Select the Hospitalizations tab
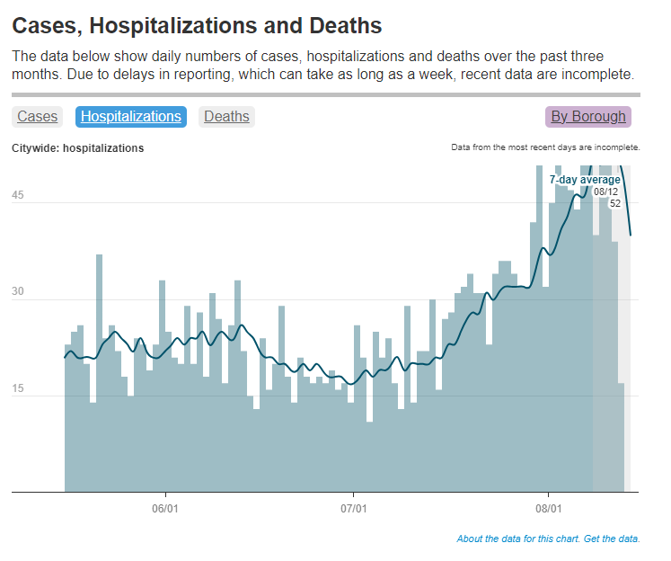The width and height of the screenshot is (671, 561). coord(131,117)
